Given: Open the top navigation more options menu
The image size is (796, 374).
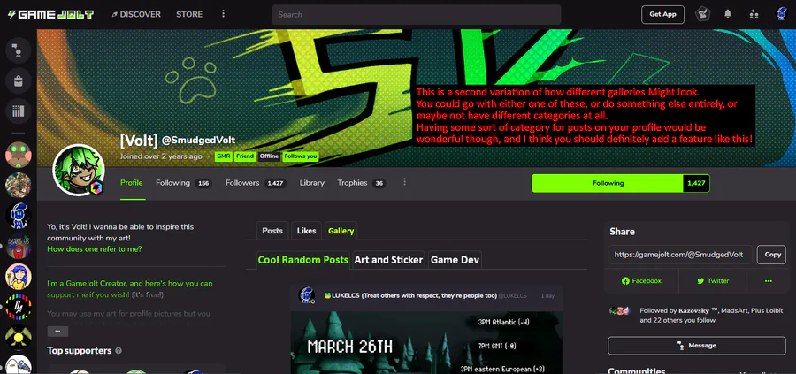Looking at the screenshot, I should [223, 14].
